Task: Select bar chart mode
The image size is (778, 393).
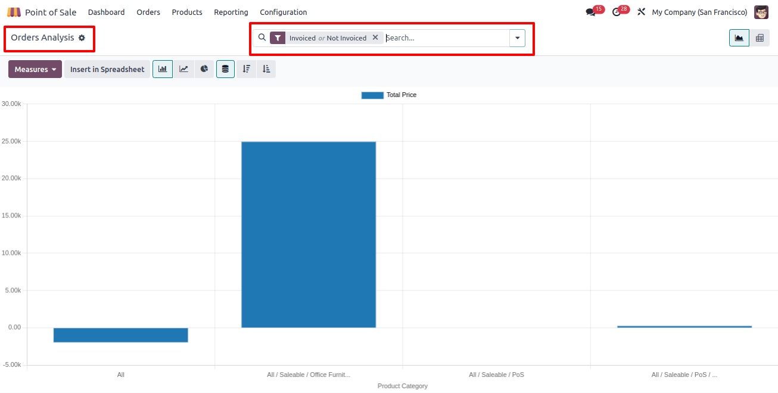Action: point(163,69)
